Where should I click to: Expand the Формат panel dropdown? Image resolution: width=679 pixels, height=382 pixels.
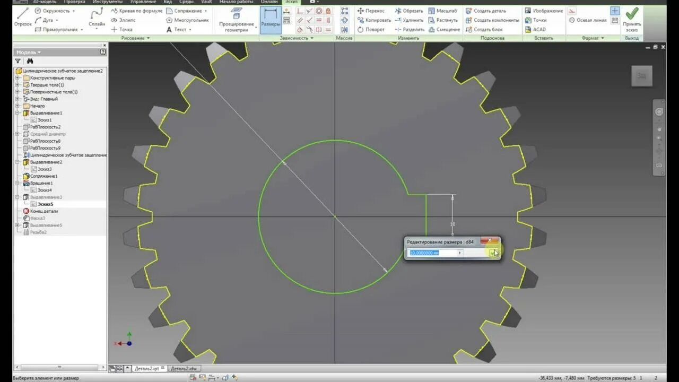coord(593,38)
